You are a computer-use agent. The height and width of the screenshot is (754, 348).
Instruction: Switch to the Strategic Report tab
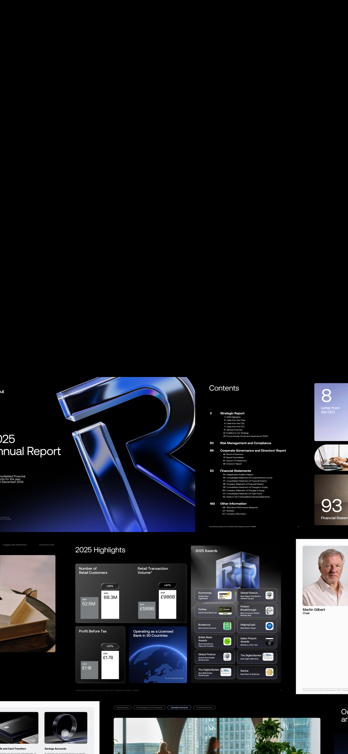coord(122,708)
